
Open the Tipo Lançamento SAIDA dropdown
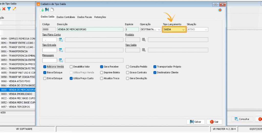pos(174,29)
